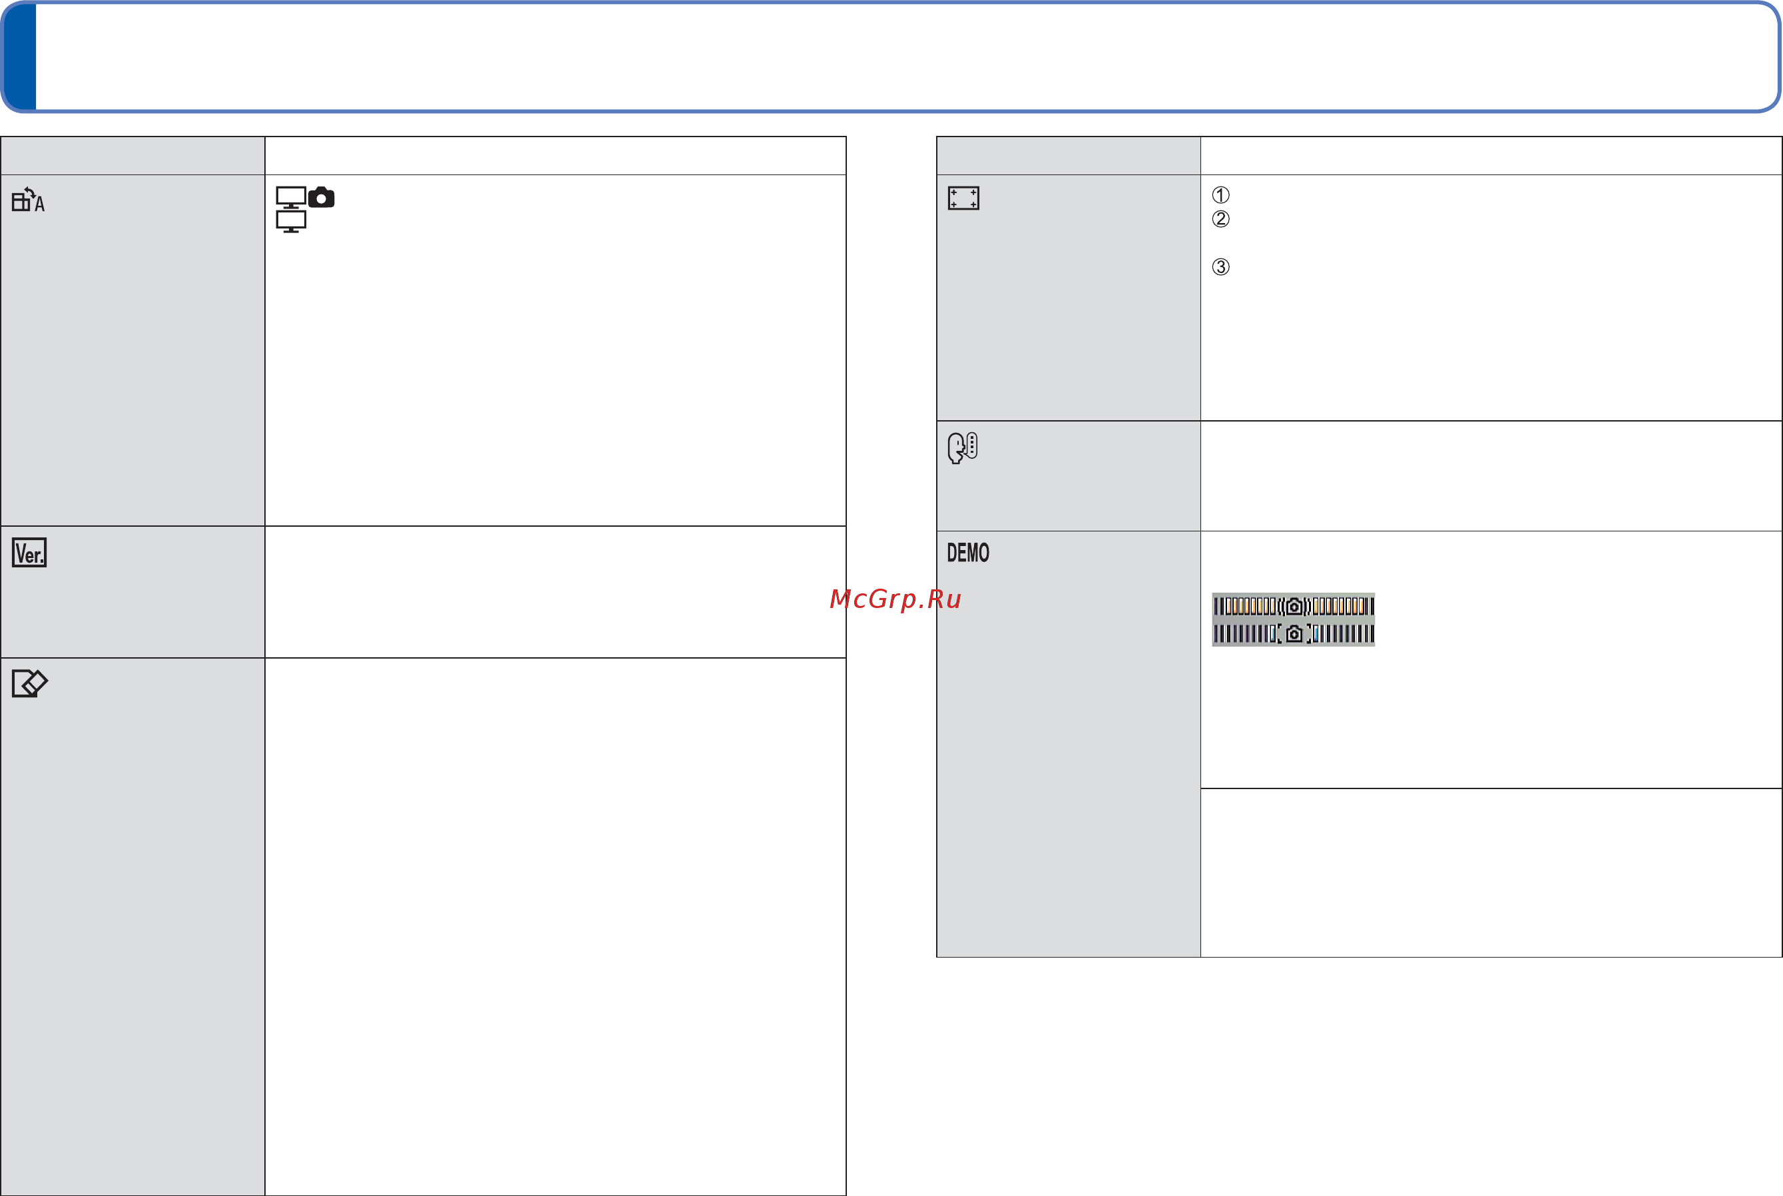Open the Language talking-head icon

click(x=963, y=448)
